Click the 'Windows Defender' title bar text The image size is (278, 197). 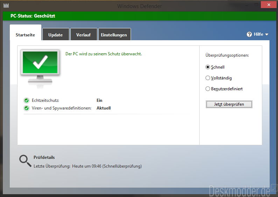[x=140, y=6]
